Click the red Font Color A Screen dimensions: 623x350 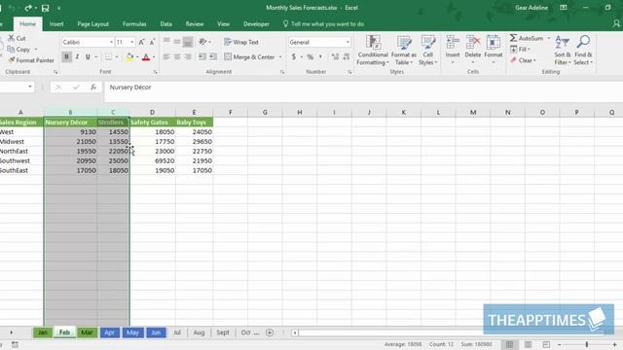click(x=146, y=57)
